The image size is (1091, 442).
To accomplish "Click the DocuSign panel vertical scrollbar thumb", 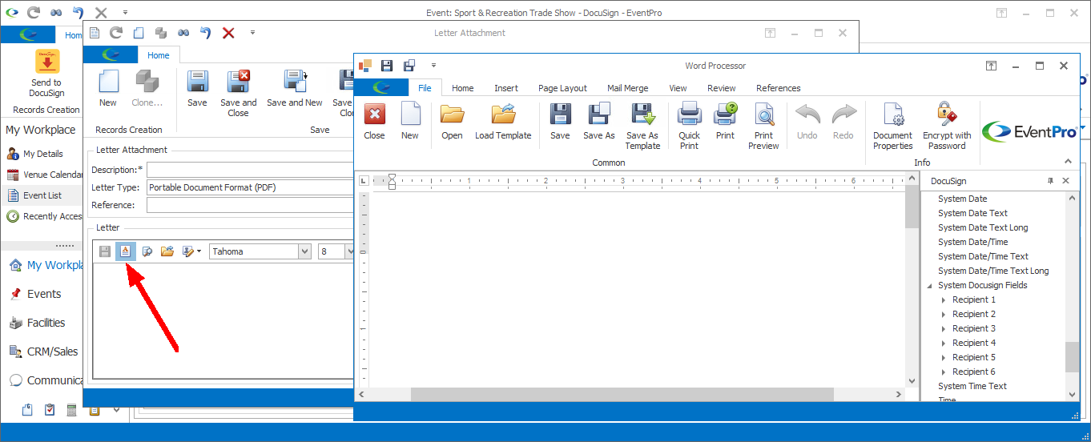I will click(1072, 356).
